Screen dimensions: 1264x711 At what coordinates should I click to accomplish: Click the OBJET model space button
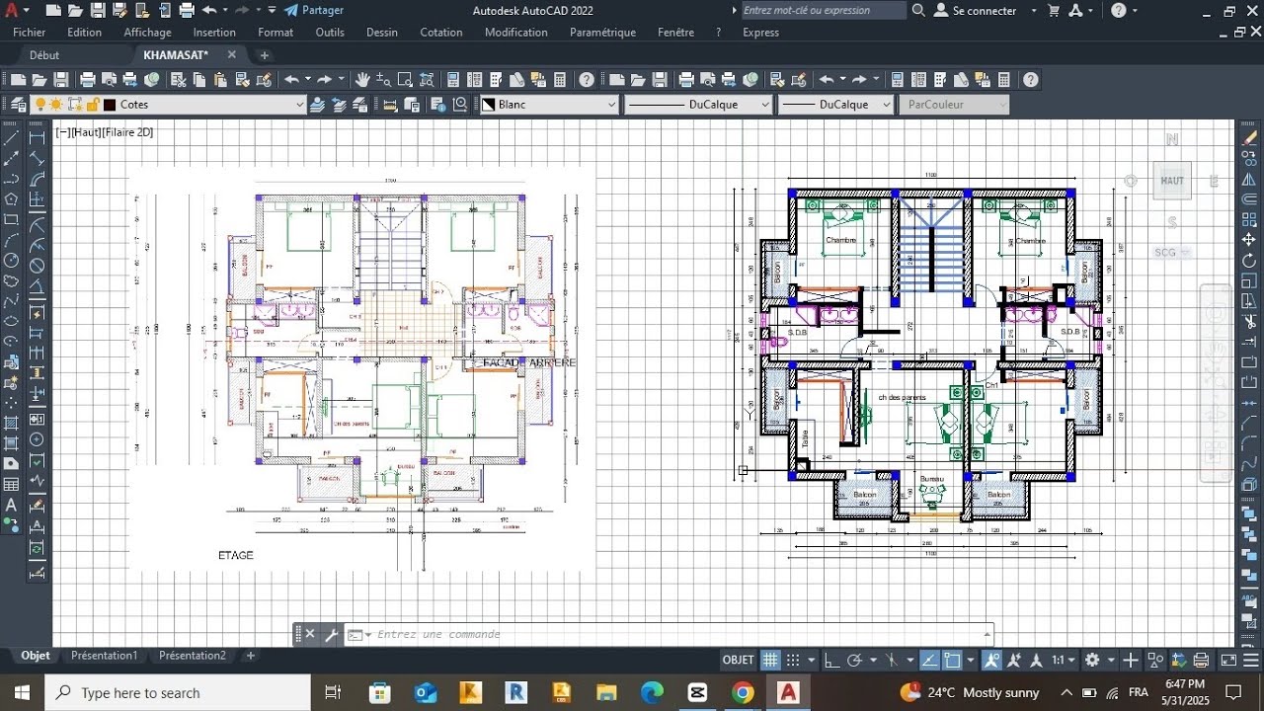739,660
